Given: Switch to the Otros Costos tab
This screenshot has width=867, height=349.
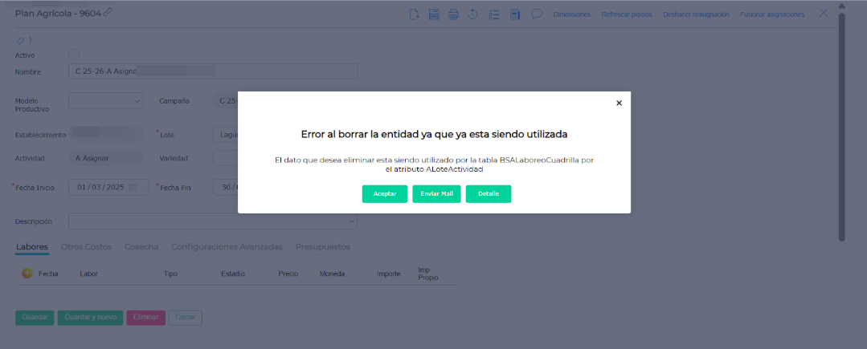Looking at the screenshot, I should tap(86, 246).
